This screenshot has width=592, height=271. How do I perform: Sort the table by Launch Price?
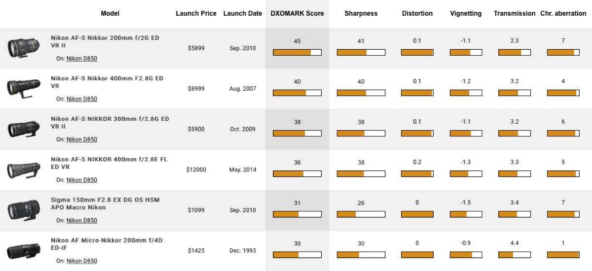tap(196, 14)
